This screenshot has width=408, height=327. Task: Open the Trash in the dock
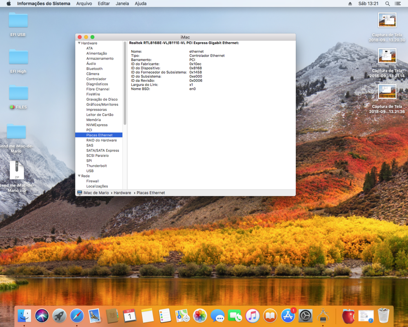(384, 316)
